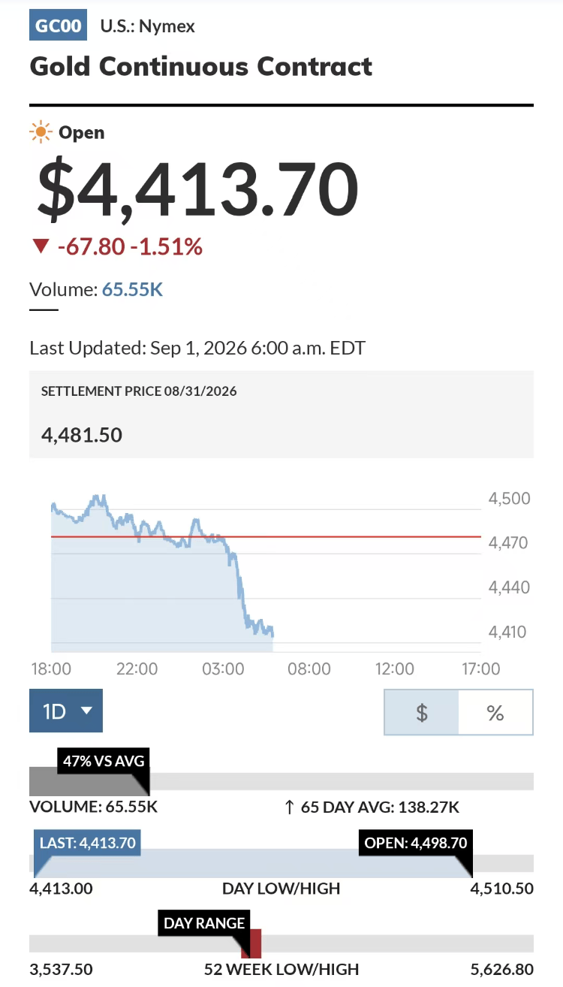Click the 47% VS AVG volume label

pyautogui.click(x=104, y=760)
